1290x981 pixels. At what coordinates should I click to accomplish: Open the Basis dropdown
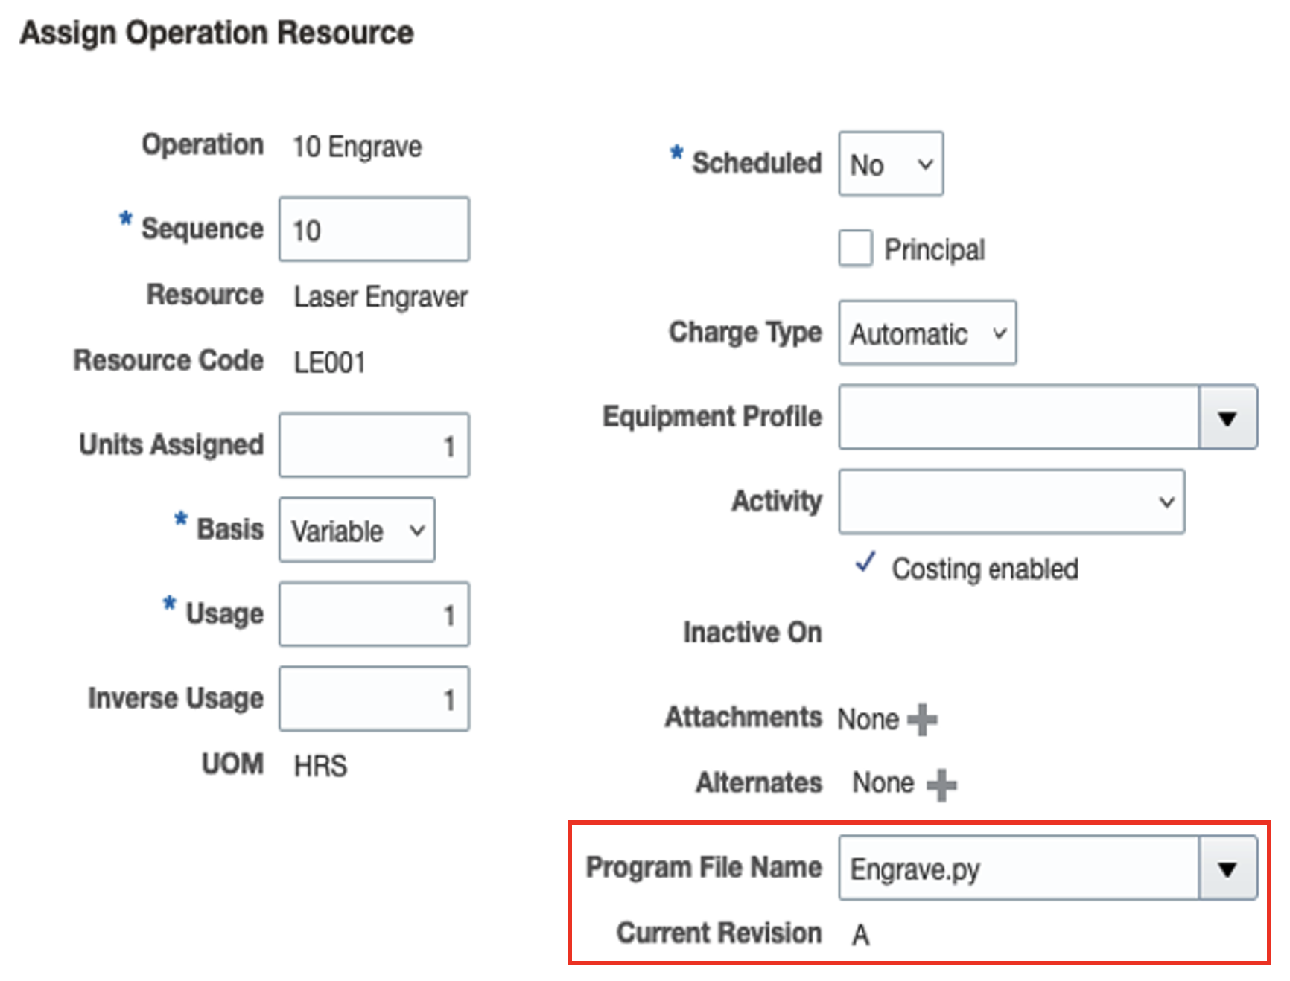[357, 531]
